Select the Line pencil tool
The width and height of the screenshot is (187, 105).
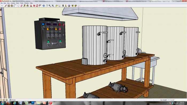(x=6, y=6)
